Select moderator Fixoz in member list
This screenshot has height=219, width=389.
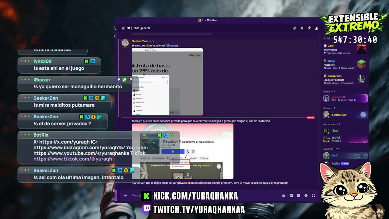coord(345,131)
